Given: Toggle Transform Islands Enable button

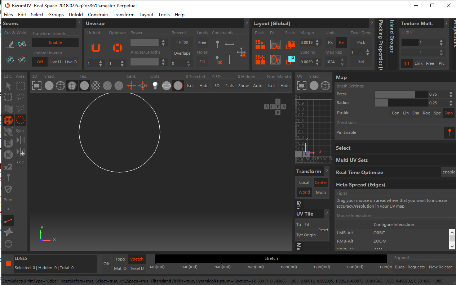Looking at the screenshot, I should point(55,42).
